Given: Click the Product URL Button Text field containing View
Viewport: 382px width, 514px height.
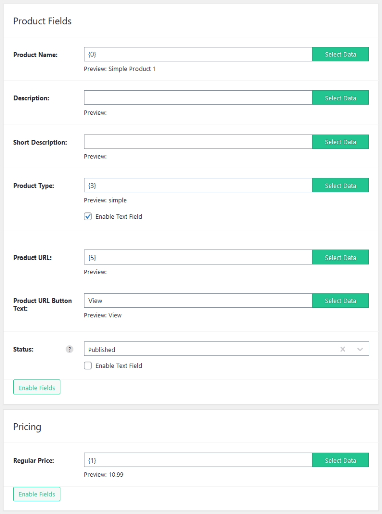Looking at the screenshot, I should (198, 301).
